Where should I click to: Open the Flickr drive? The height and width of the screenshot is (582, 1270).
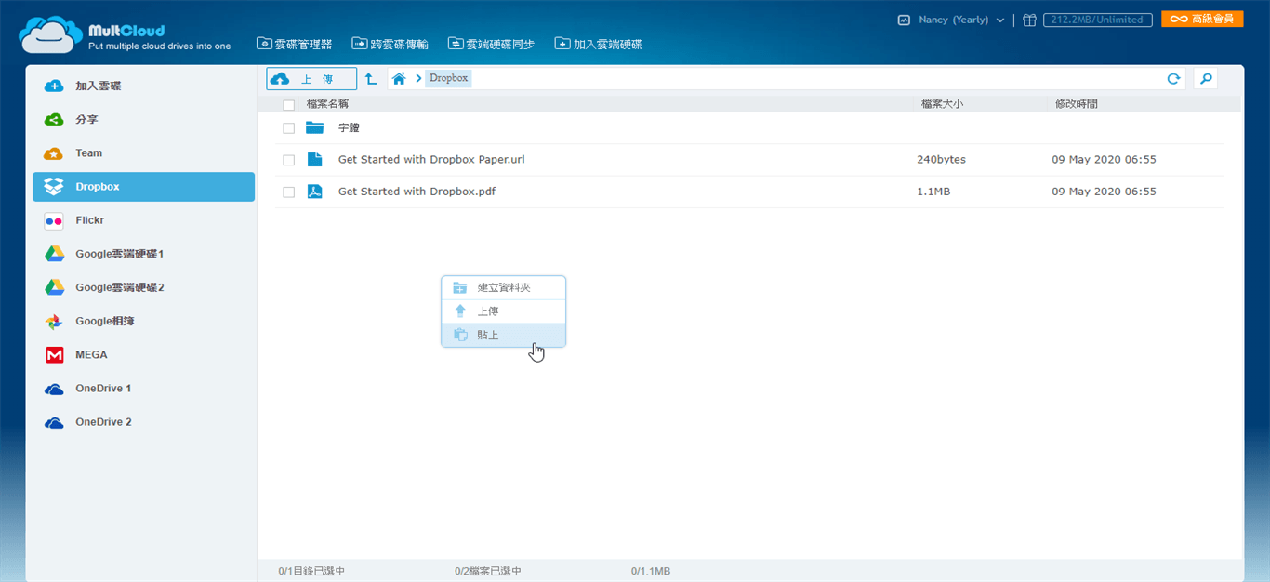tap(143, 220)
